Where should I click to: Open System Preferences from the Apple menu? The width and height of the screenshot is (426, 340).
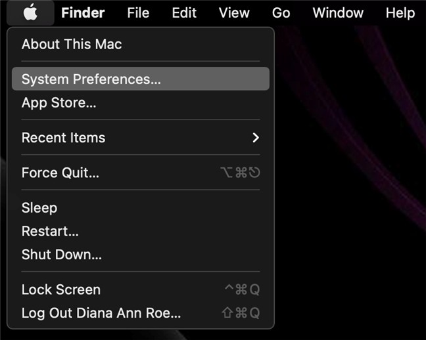coord(91,79)
